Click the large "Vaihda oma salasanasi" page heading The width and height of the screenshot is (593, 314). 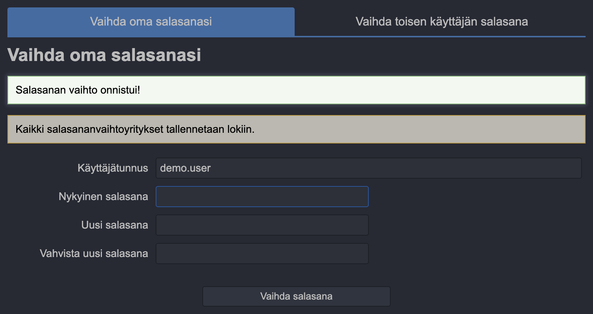pyautogui.click(x=104, y=55)
